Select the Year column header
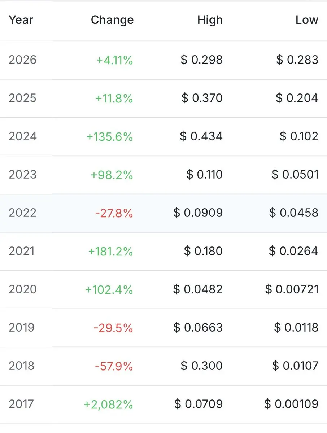This screenshot has height=433, width=327. coord(21,20)
